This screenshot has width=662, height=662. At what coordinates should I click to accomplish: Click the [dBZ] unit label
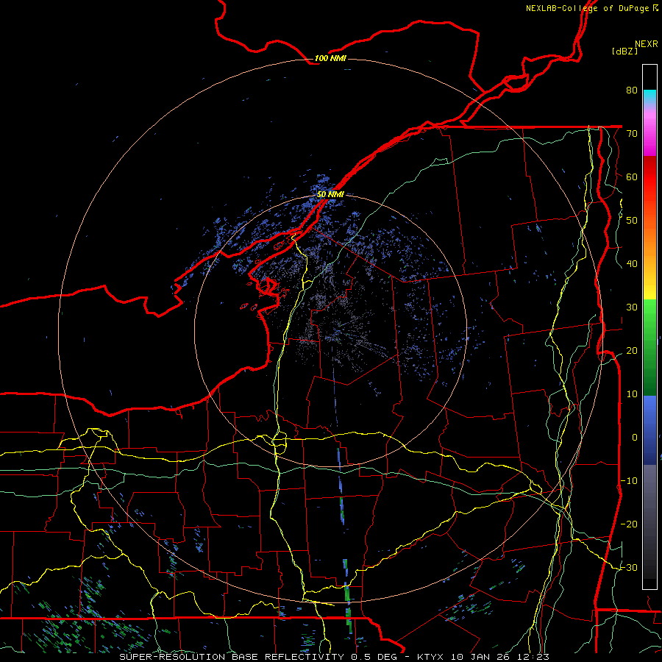tap(624, 51)
